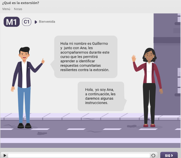
Task: Click Guillermo's greeting speech bubble
Action: (86, 57)
